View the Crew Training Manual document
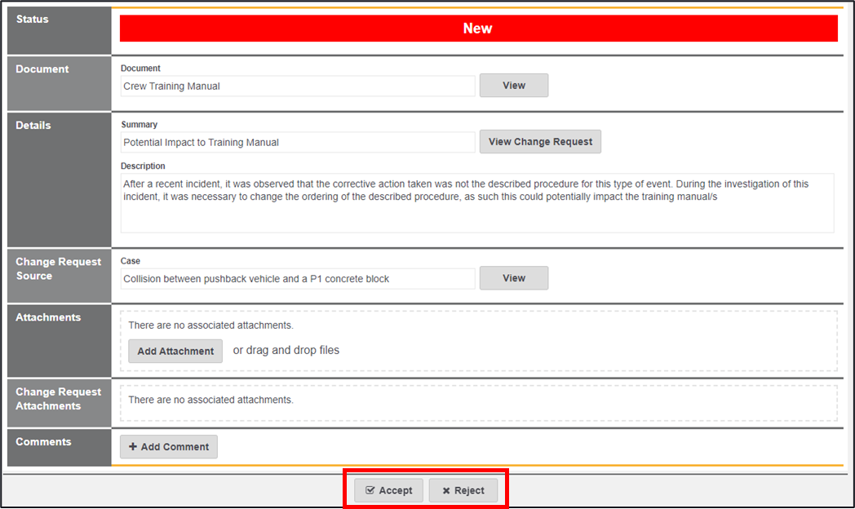Viewport: 855px width, 509px height. [513, 86]
